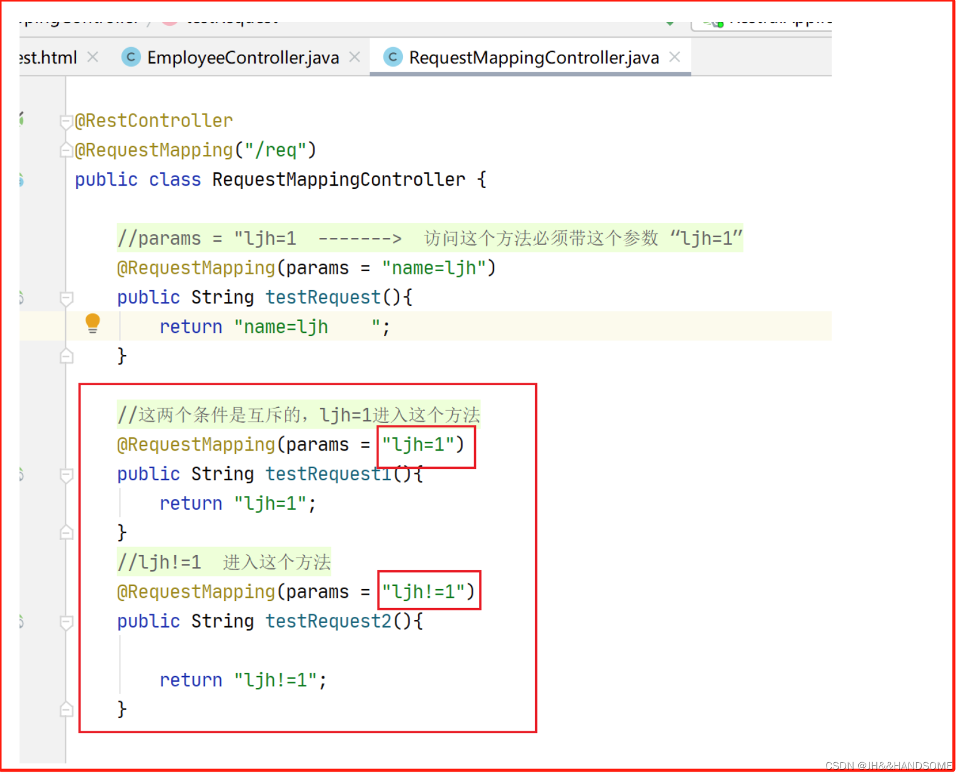Click the "/req" string in class mapping
The image size is (962, 776).
[275, 150]
